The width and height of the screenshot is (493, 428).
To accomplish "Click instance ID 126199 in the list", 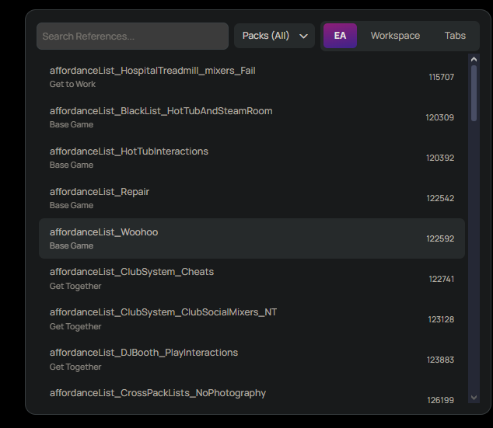I will [440, 400].
